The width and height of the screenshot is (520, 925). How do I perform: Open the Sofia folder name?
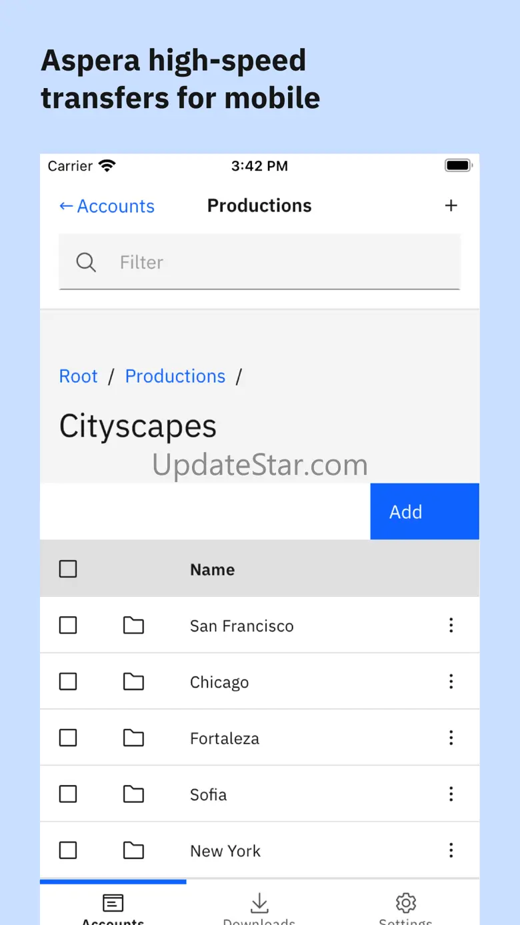(208, 794)
